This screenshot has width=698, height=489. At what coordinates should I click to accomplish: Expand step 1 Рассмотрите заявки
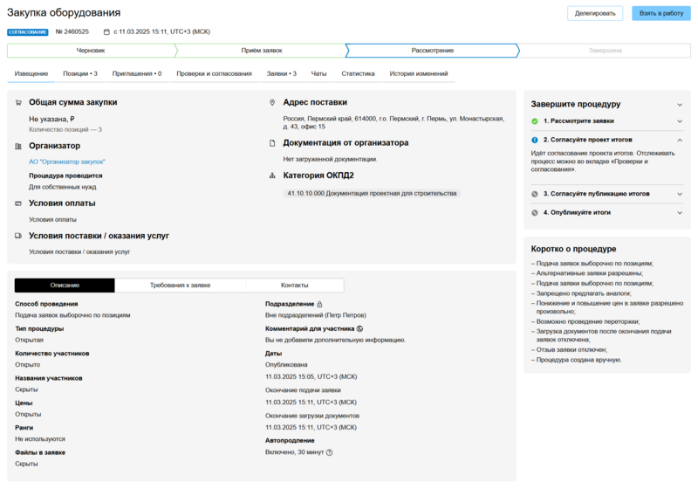[680, 121]
